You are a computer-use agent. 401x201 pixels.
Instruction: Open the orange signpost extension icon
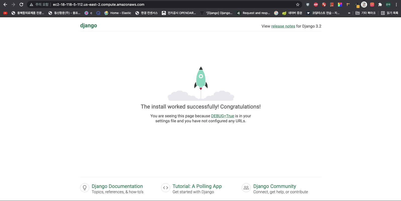pos(348,5)
